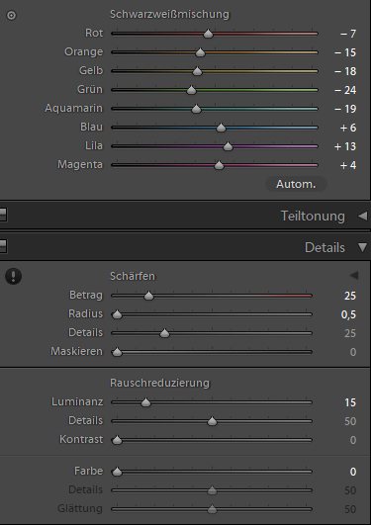
Task: Collapse the Details panel triangle
Action: (x=362, y=247)
